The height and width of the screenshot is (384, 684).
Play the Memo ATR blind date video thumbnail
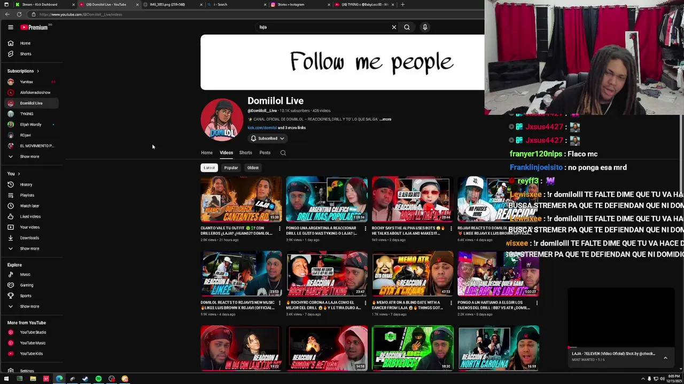tap(413, 274)
